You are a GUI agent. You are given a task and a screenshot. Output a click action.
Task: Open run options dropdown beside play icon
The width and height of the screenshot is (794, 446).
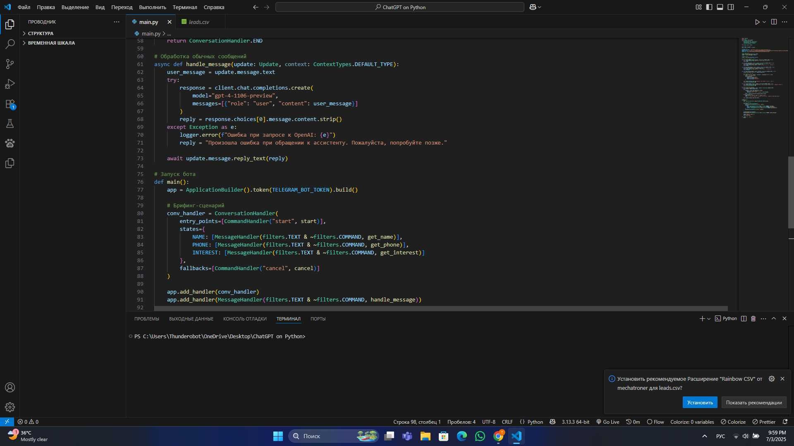click(x=764, y=22)
